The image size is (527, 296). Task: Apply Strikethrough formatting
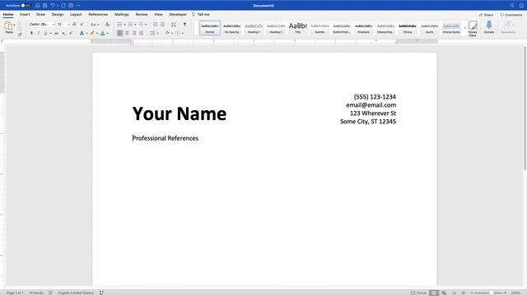(56, 33)
